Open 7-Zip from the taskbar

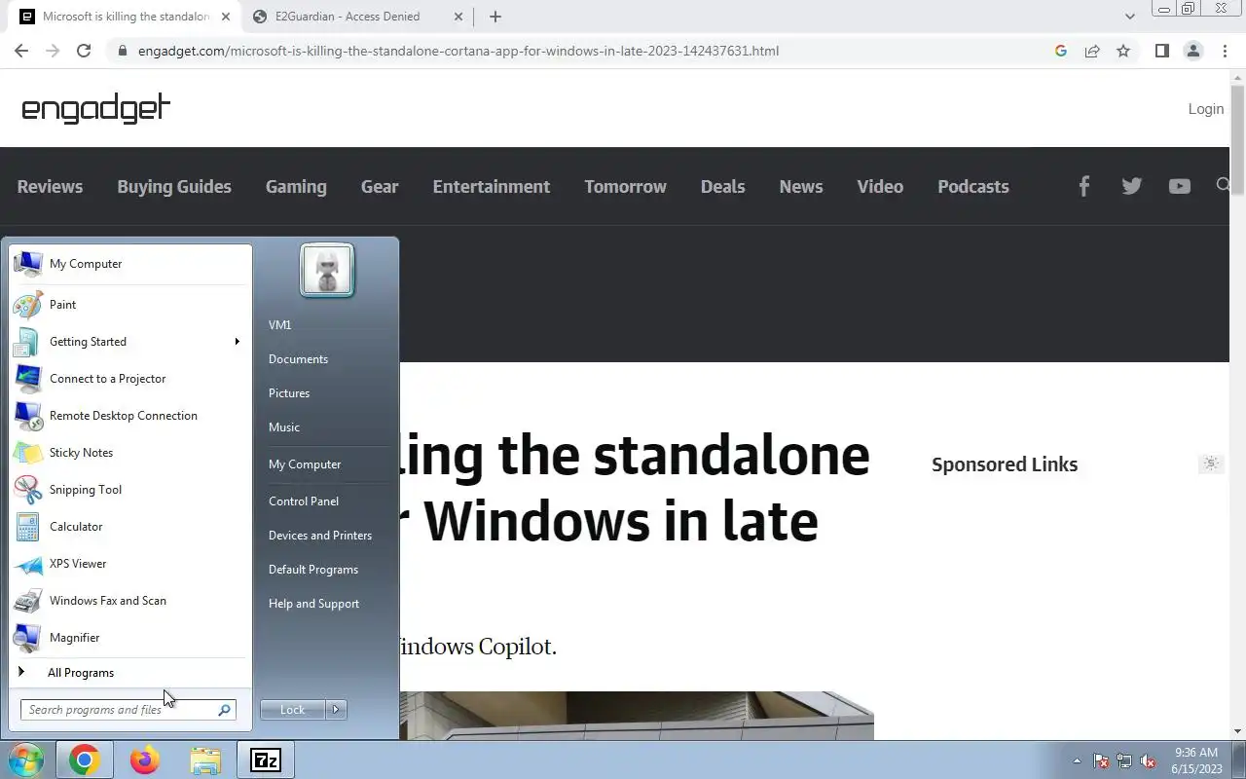(x=266, y=760)
